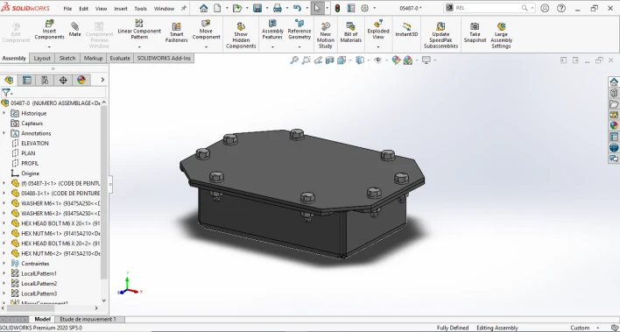Open Bill of Materials tool
Image resolution: width=620 pixels, height=332 pixels.
click(351, 32)
